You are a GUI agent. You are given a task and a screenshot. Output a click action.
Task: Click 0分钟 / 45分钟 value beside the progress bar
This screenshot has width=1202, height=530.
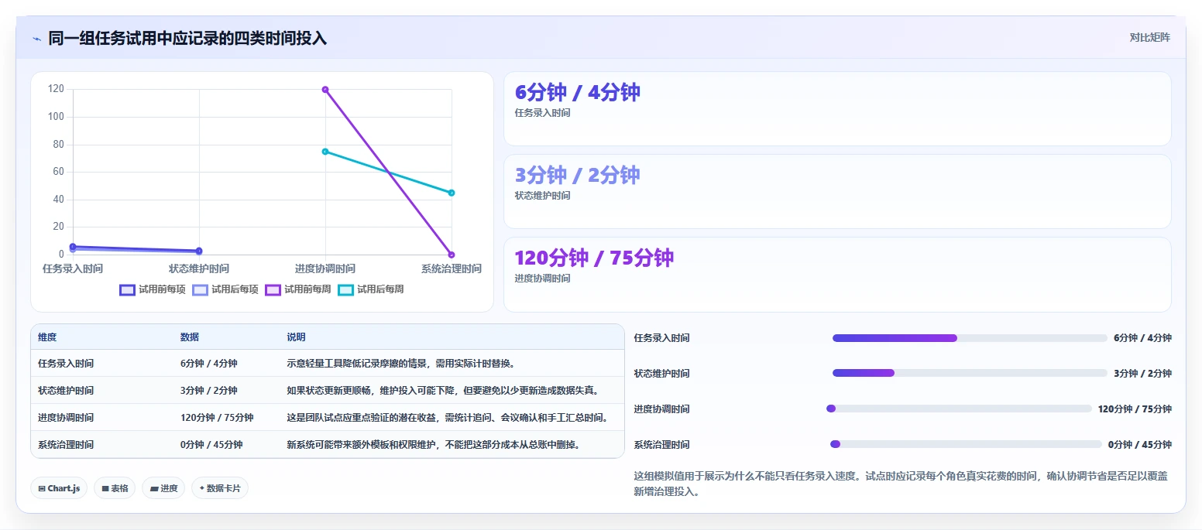(x=1140, y=444)
